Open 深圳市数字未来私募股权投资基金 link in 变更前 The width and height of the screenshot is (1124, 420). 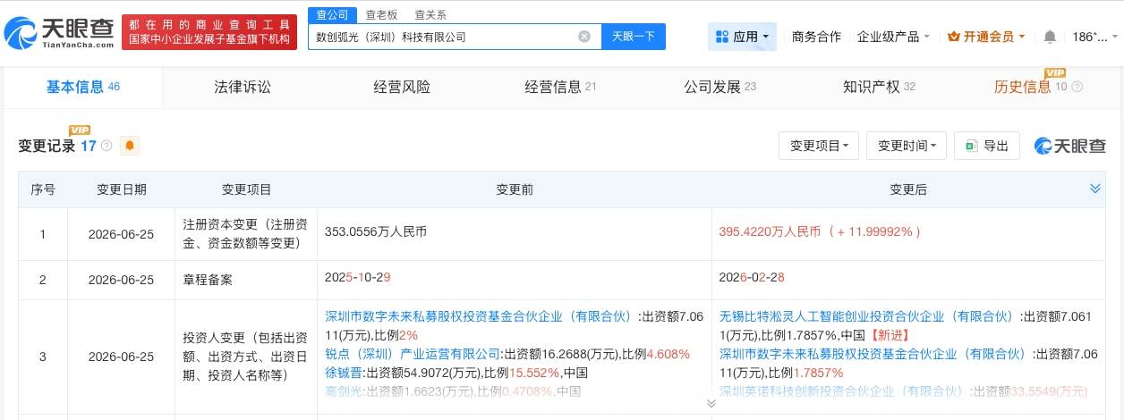point(480,316)
